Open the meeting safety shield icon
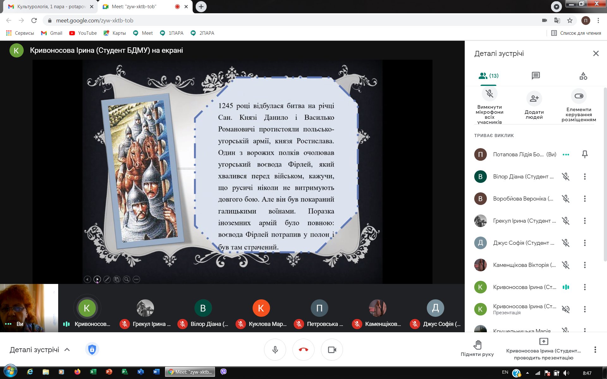 click(92, 349)
